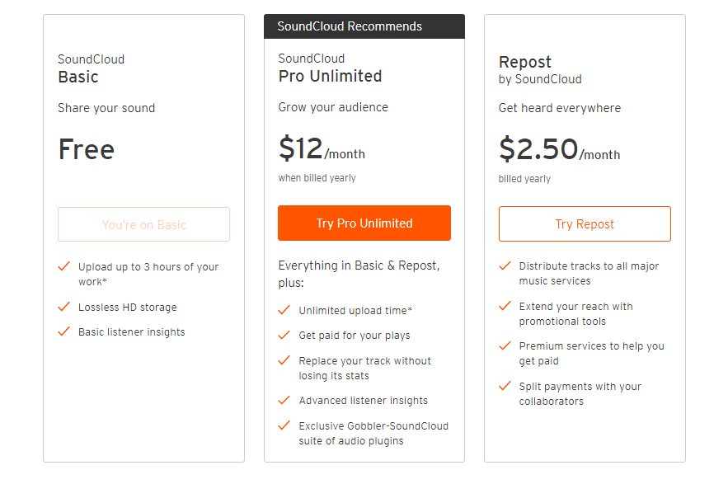Click the checkmark beside 'Split payments with your collaborators'
Image resolution: width=728 pixels, height=484 pixels.
[x=505, y=387]
